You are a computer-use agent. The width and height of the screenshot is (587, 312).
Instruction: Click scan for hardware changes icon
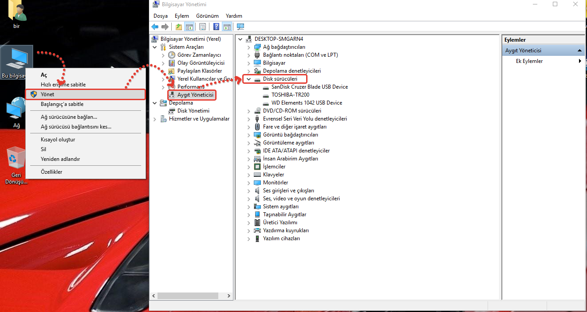tap(240, 27)
